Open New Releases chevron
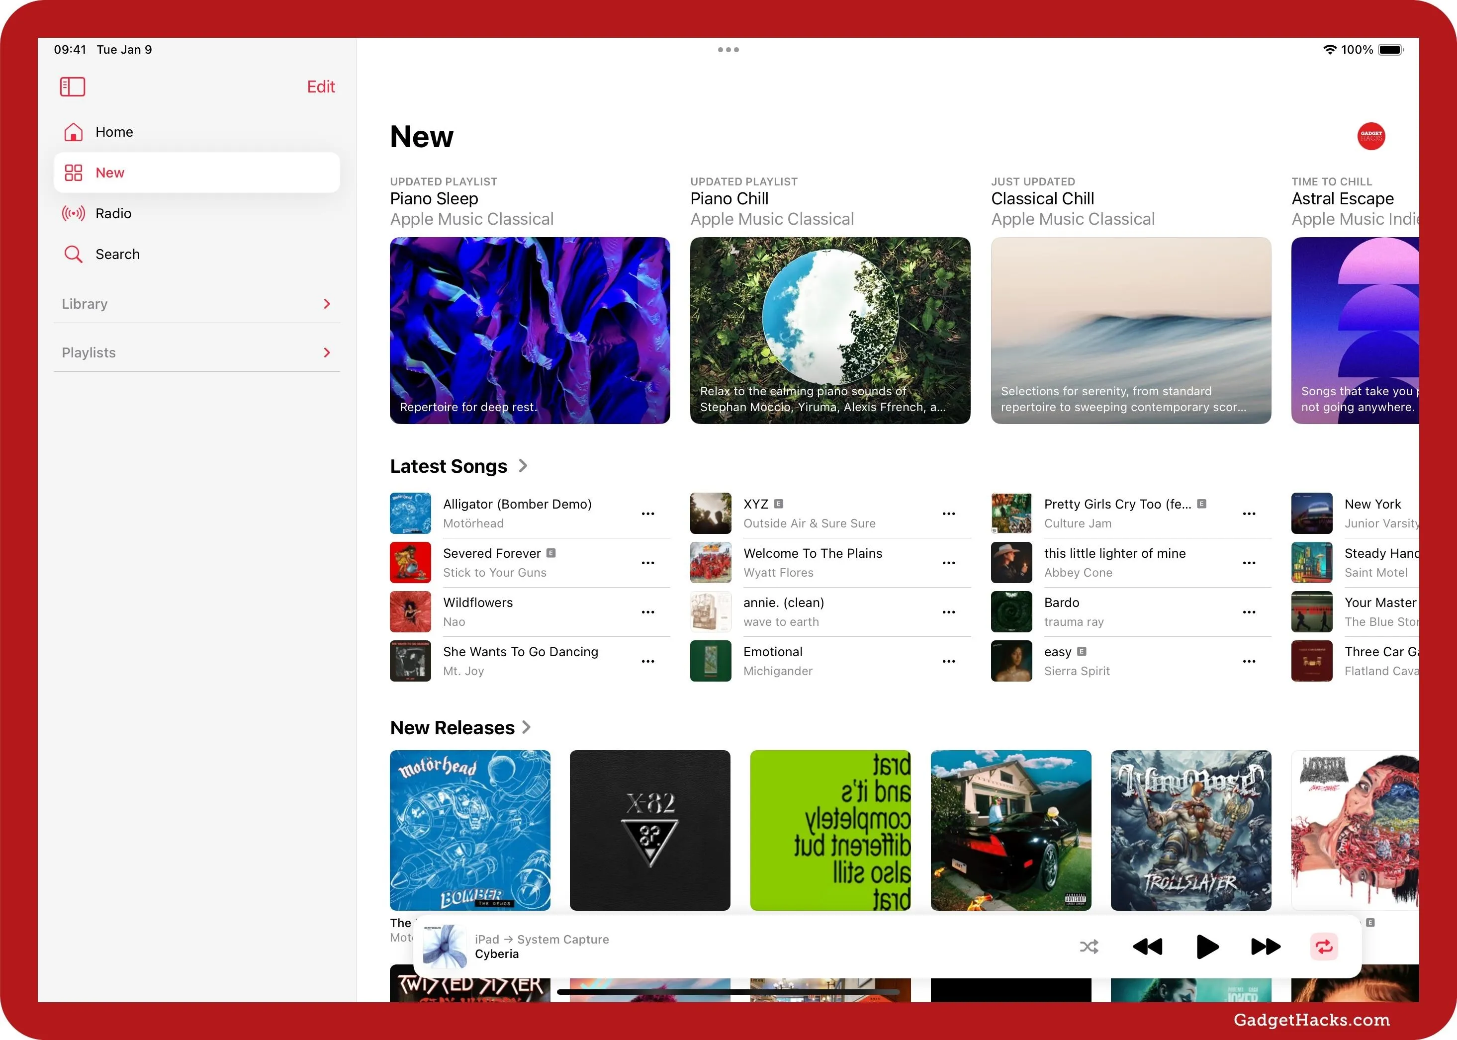Viewport: 1457px width, 1040px height. point(527,727)
